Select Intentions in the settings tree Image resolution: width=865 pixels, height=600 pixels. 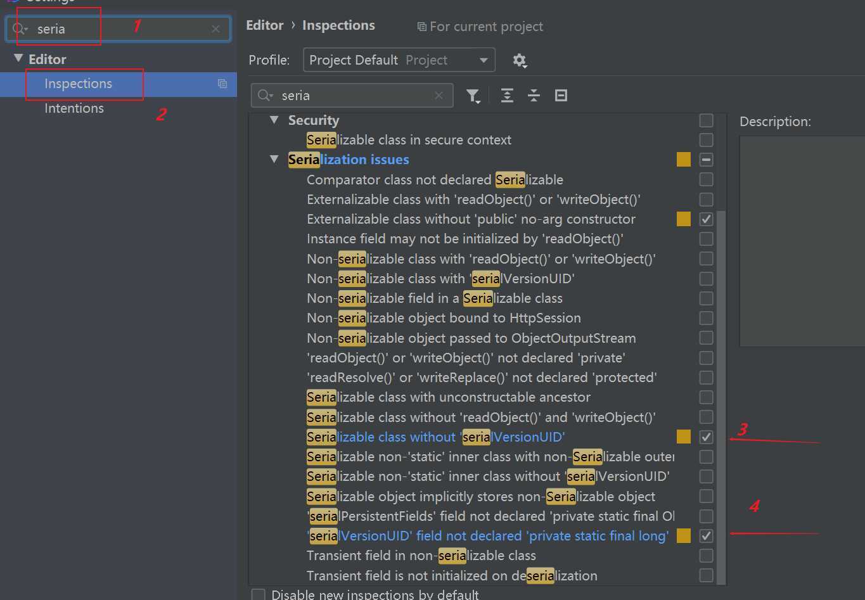[x=74, y=108]
